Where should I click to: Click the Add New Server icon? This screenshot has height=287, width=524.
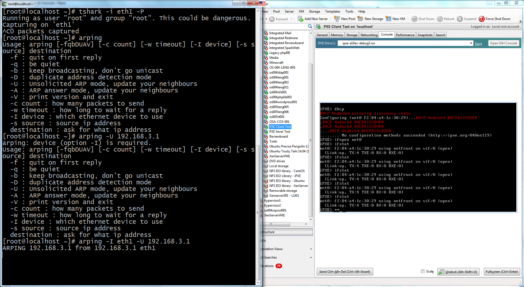300,19
